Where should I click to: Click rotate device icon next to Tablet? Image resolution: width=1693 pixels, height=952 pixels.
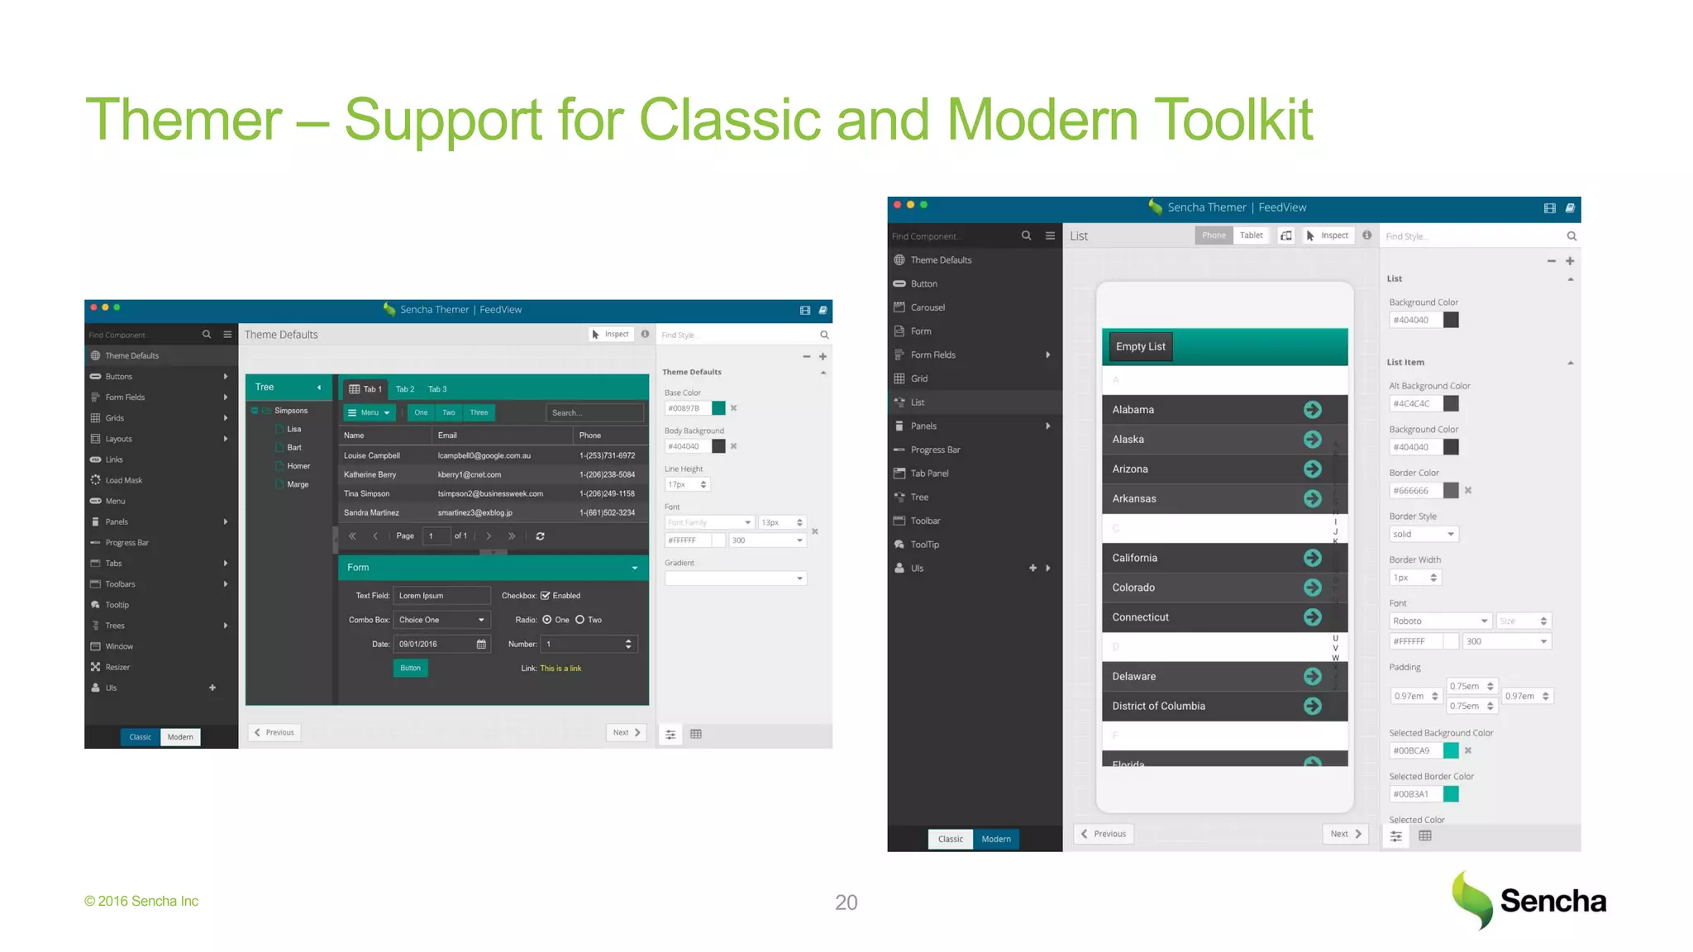click(1286, 236)
